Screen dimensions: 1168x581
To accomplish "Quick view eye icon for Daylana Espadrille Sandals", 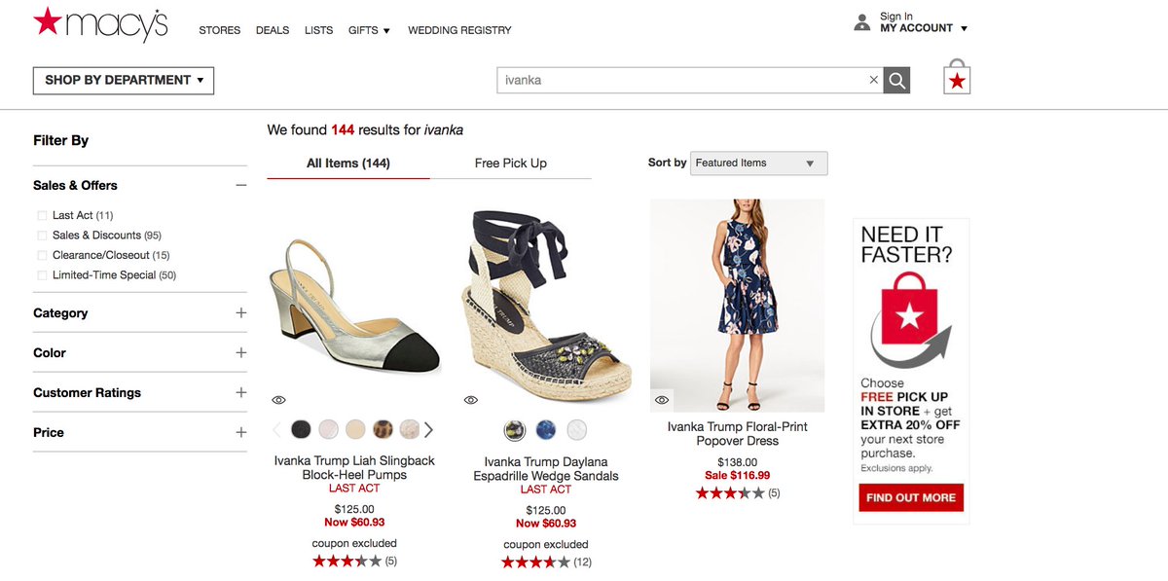I will tap(471, 400).
